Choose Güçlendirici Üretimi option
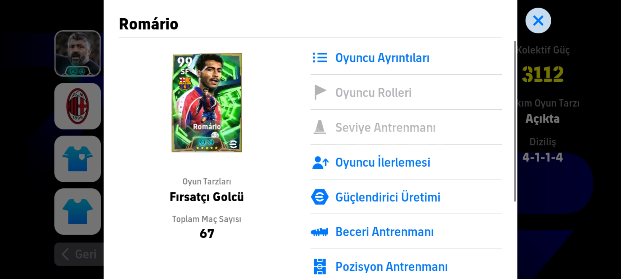Viewport: 621px width, 279px height. (387, 197)
